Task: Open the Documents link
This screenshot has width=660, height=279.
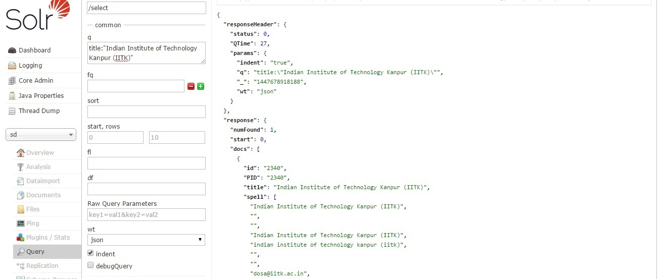Action: pyautogui.click(x=43, y=195)
